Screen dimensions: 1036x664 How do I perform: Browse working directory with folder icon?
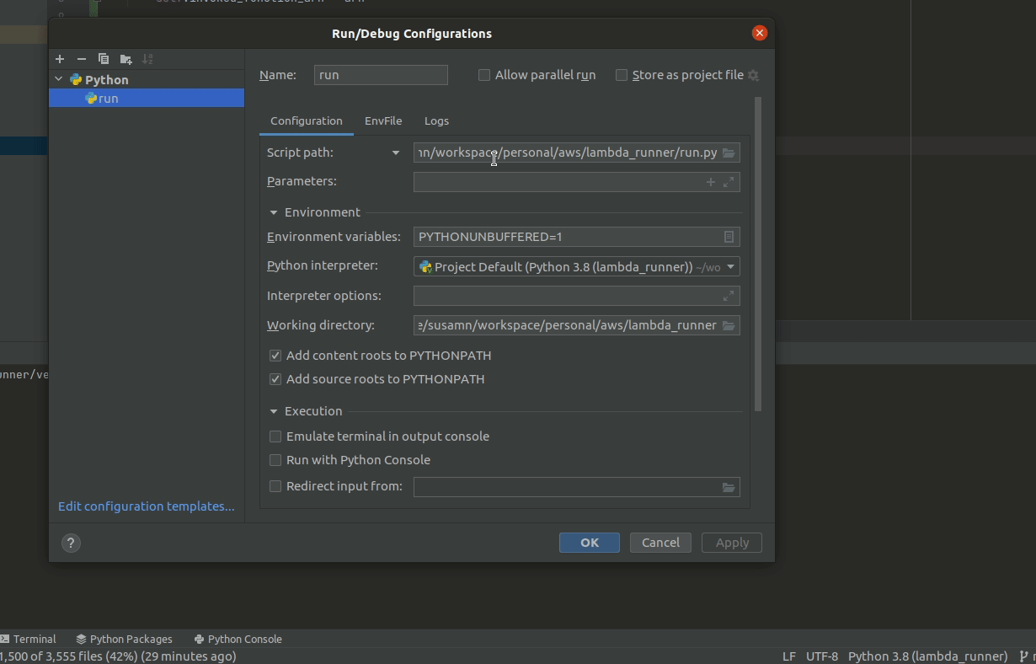[x=729, y=325]
